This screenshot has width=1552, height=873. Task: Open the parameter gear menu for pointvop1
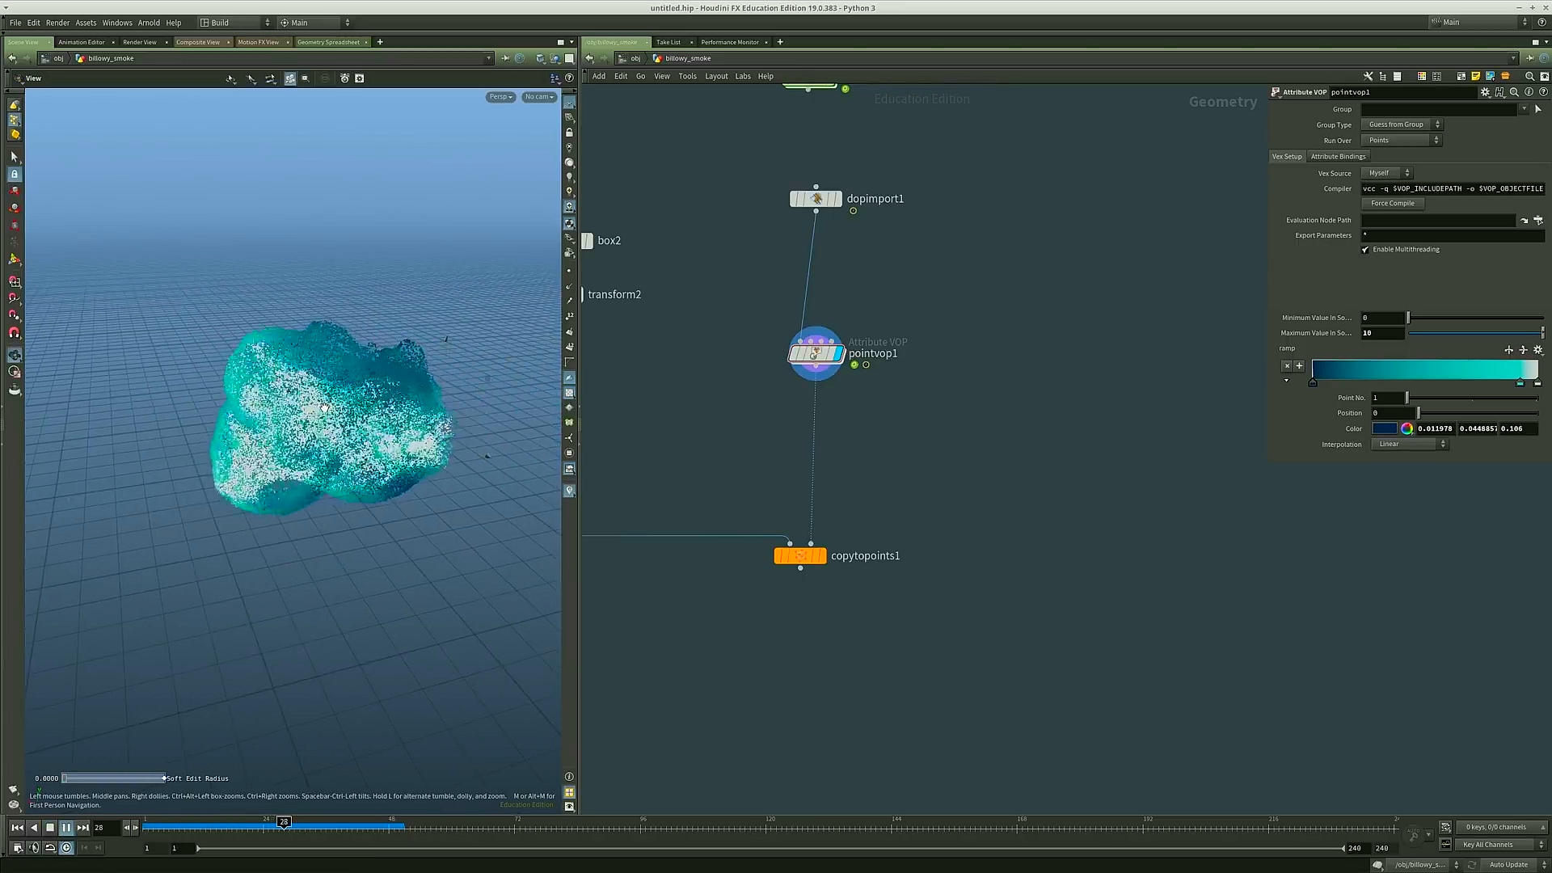(1485, 92)
